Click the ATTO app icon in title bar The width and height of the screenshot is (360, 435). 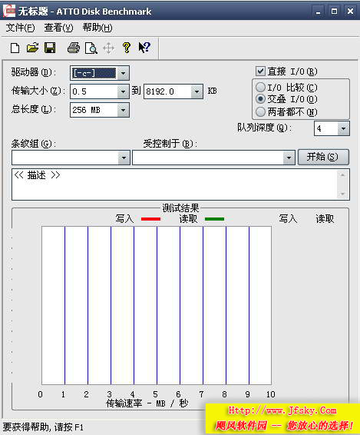point(9,11)
